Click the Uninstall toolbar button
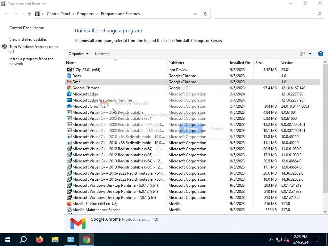This screenshot has height=246, width=328. coord(102,54)
